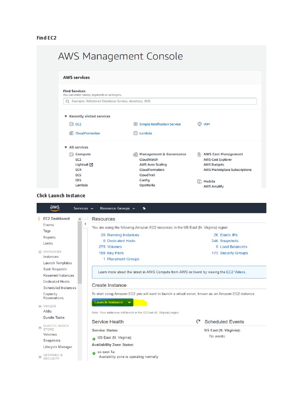303x405 pixels.
Task: Open 246 Snapshots link
Action: click(225, 241)
